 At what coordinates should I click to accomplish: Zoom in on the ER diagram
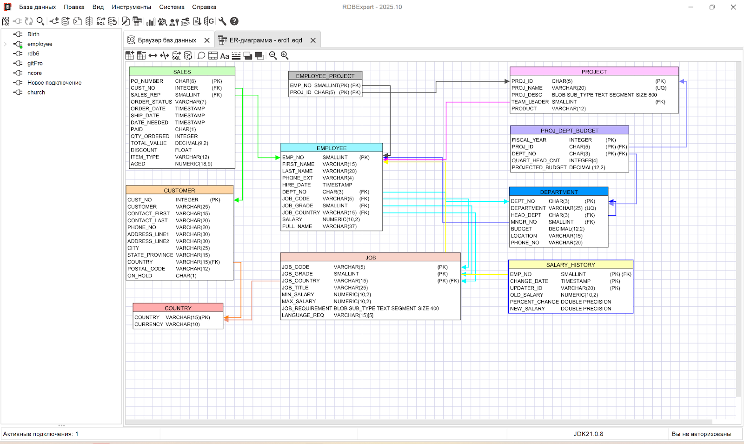point(285,56)
